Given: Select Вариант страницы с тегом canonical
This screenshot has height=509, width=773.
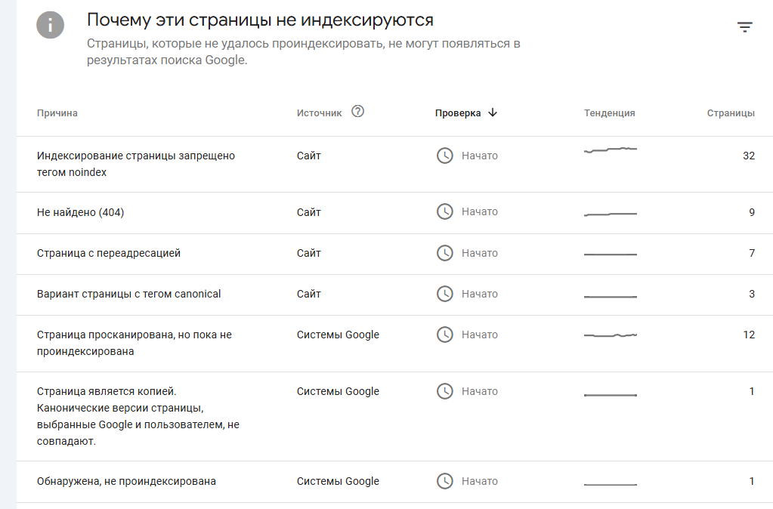Looking at the screenshot, I should pyautogui.click(x=395, y=295).
